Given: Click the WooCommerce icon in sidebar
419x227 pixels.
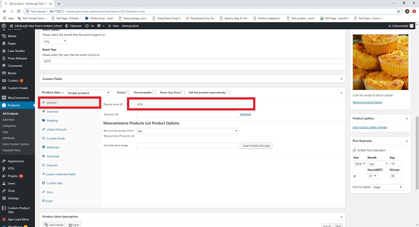Looking at the screenshot, I should click(x=4, y=98).
